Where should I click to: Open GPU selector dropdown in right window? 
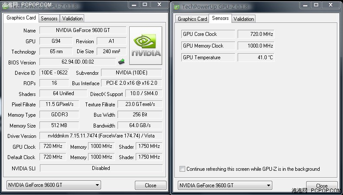coord(225,185)
